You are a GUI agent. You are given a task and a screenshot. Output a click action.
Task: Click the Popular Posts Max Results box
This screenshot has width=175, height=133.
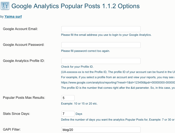tap(68, 98)
